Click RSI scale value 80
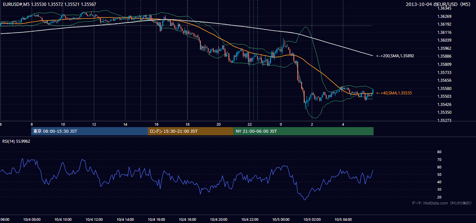The width and height of the screenshot is (476, 223). [x=439, y=152]
